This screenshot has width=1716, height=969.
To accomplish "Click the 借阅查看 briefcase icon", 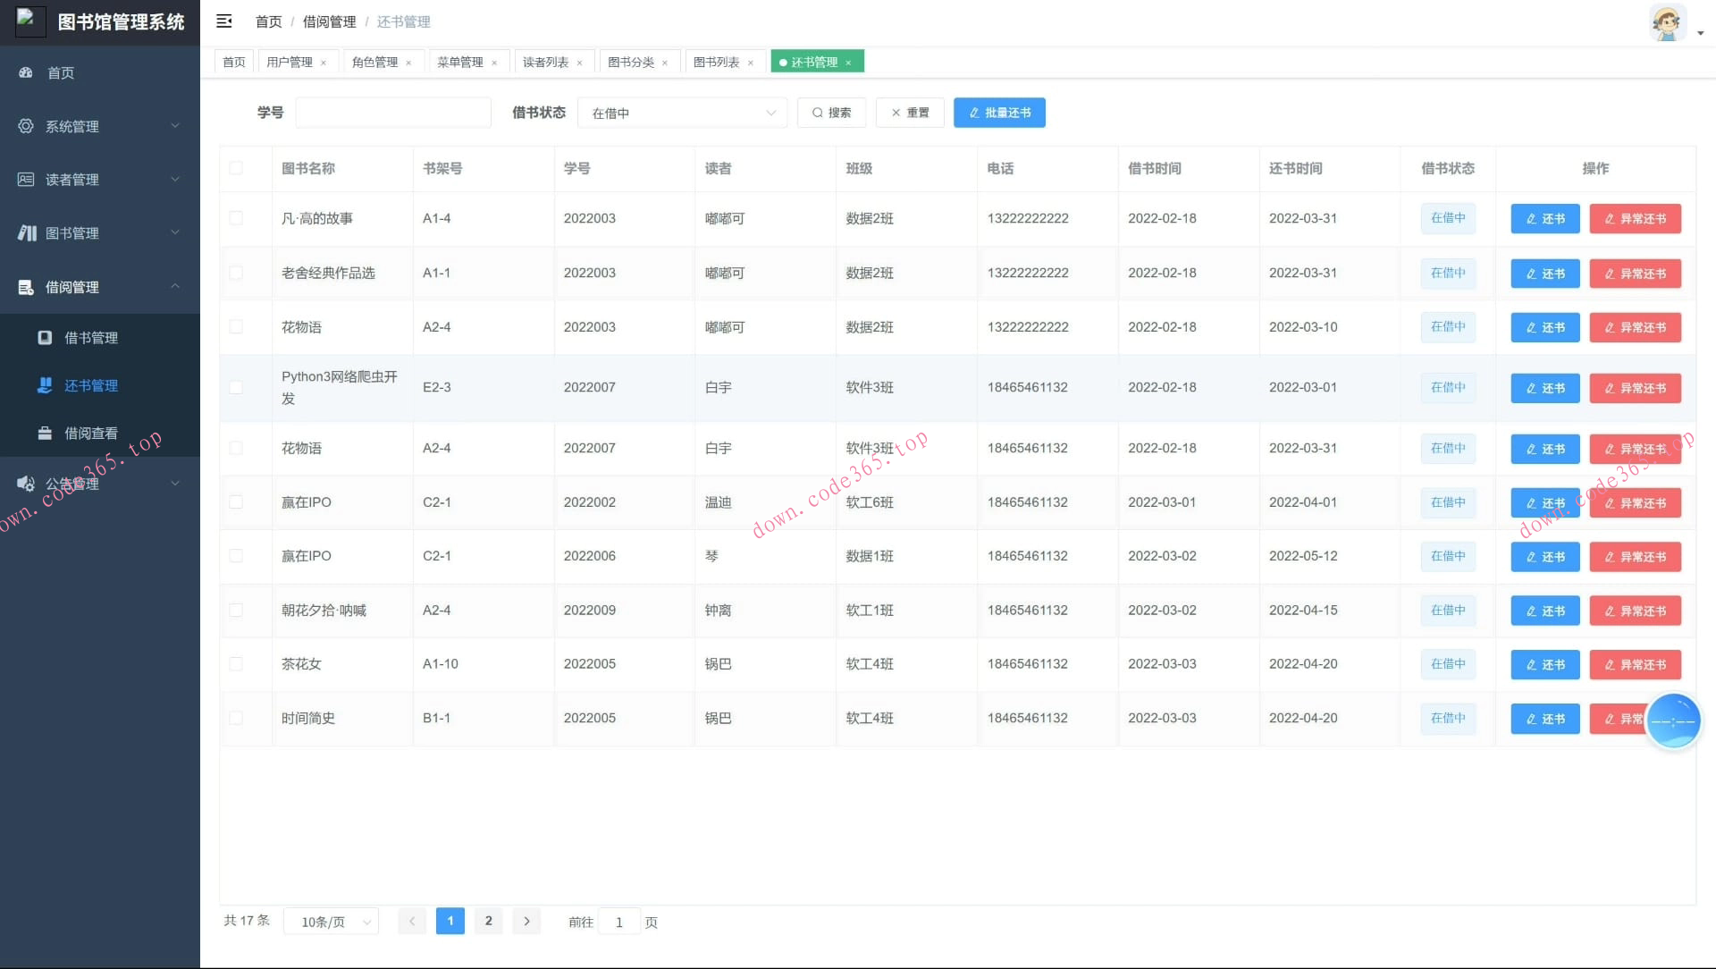I will [45, 433].
